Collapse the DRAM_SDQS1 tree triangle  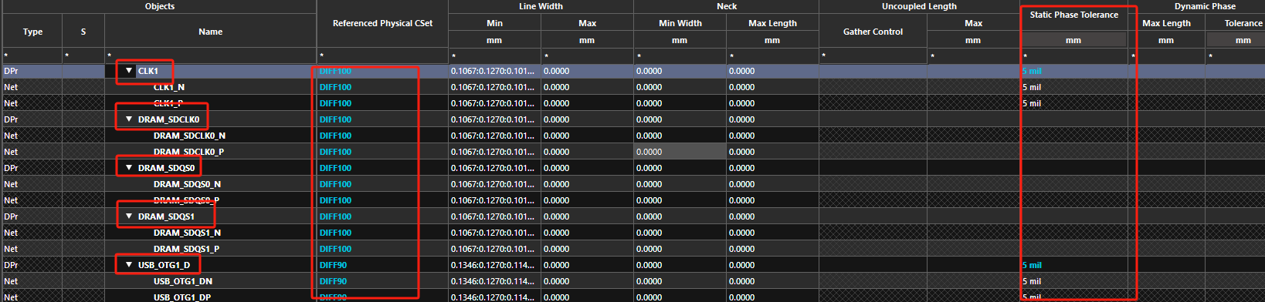129,216
